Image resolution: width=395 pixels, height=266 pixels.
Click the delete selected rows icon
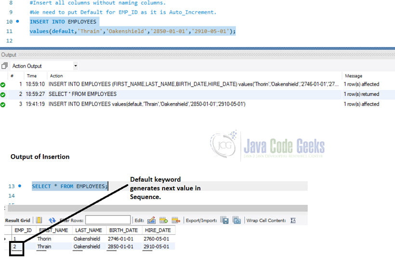176,220
